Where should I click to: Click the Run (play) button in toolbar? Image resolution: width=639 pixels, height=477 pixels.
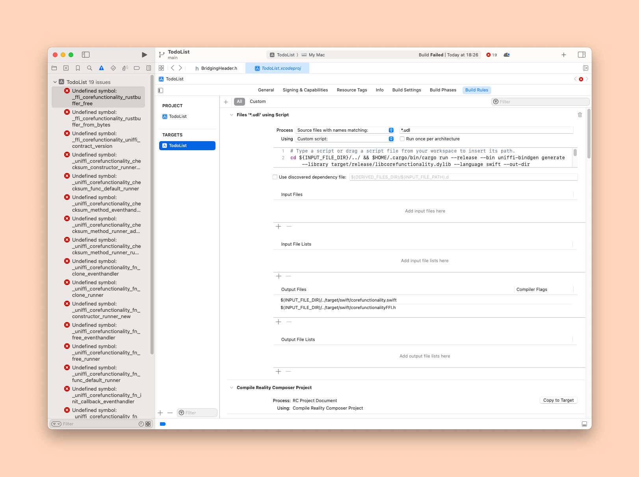144,55
